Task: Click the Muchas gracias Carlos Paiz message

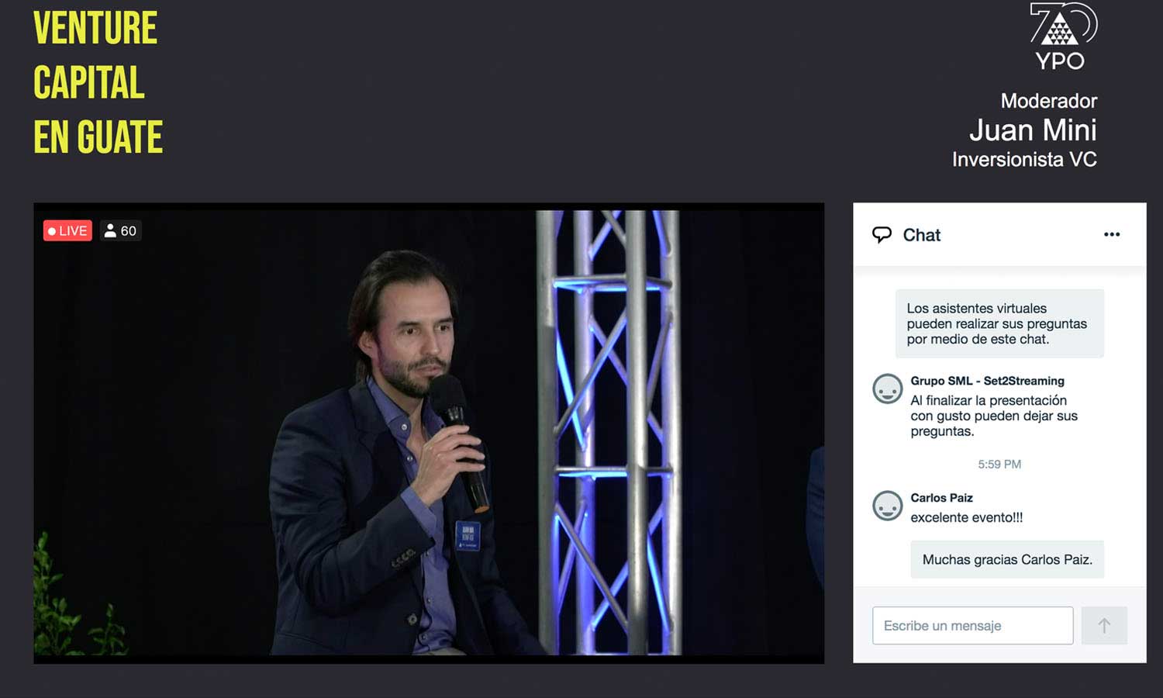Action: [x=1007, y=559]
